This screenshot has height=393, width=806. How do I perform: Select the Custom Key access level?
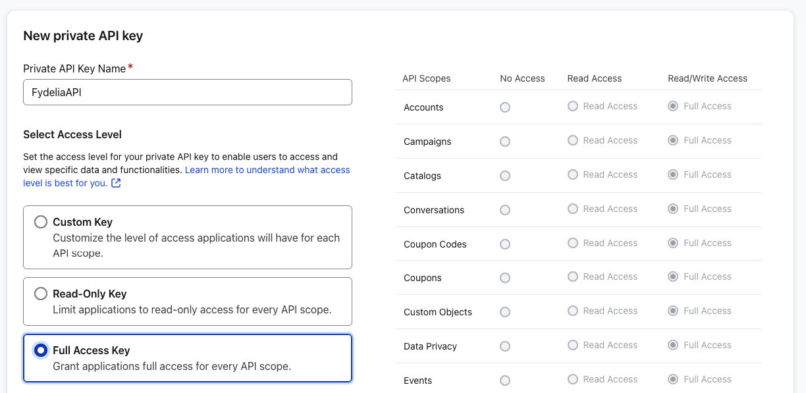(x=41, y=222)
